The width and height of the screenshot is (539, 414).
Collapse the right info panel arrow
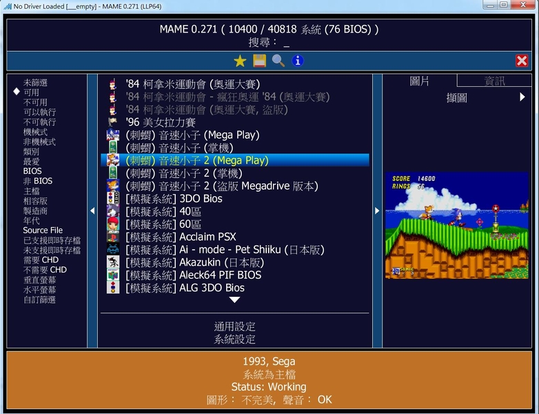377,210
